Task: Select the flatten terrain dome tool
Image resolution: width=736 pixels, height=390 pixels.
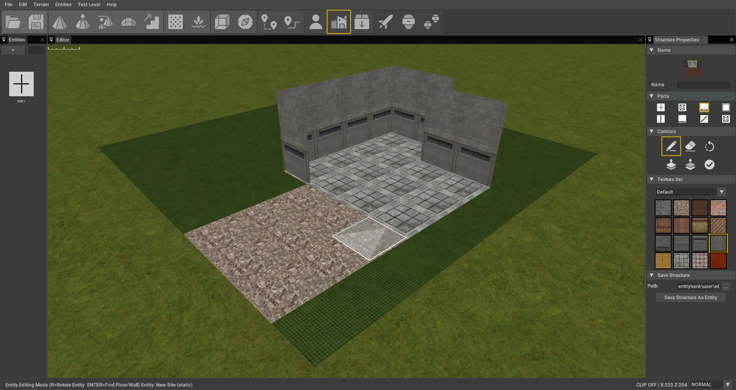Action: (x=128, y=22)
